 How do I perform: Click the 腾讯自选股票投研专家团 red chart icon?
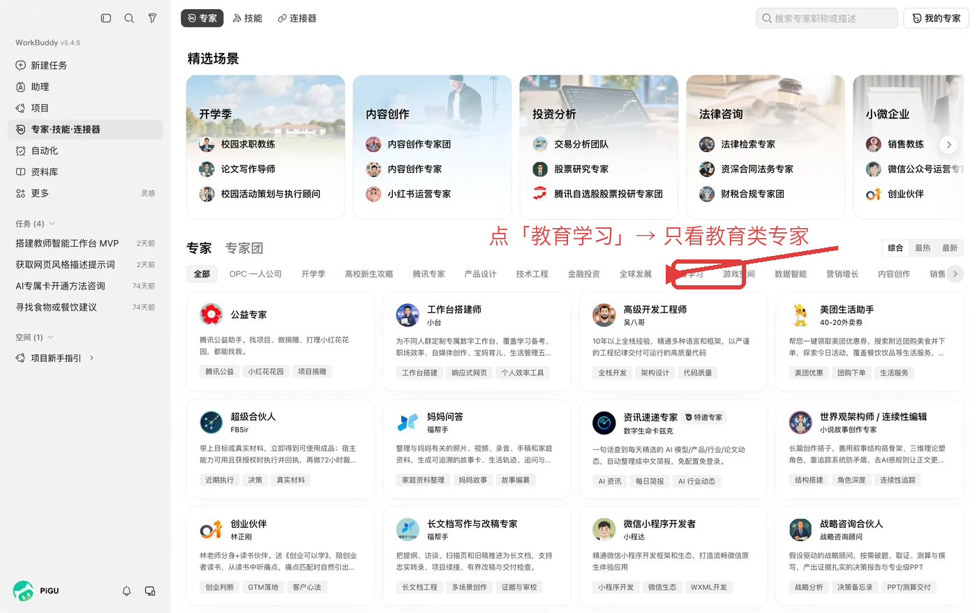[x=539, y=194]
